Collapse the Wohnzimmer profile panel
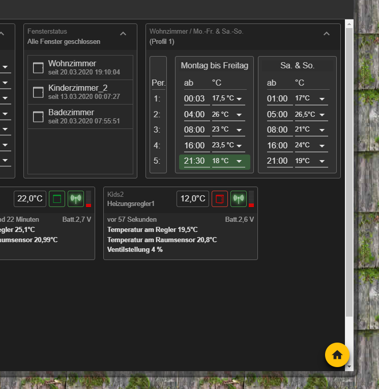 point(327,34)
